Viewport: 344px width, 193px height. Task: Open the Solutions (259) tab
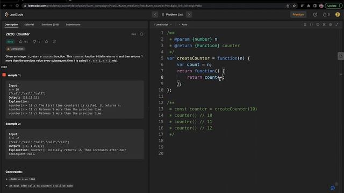pyautogui.click(x=50, y=25)
